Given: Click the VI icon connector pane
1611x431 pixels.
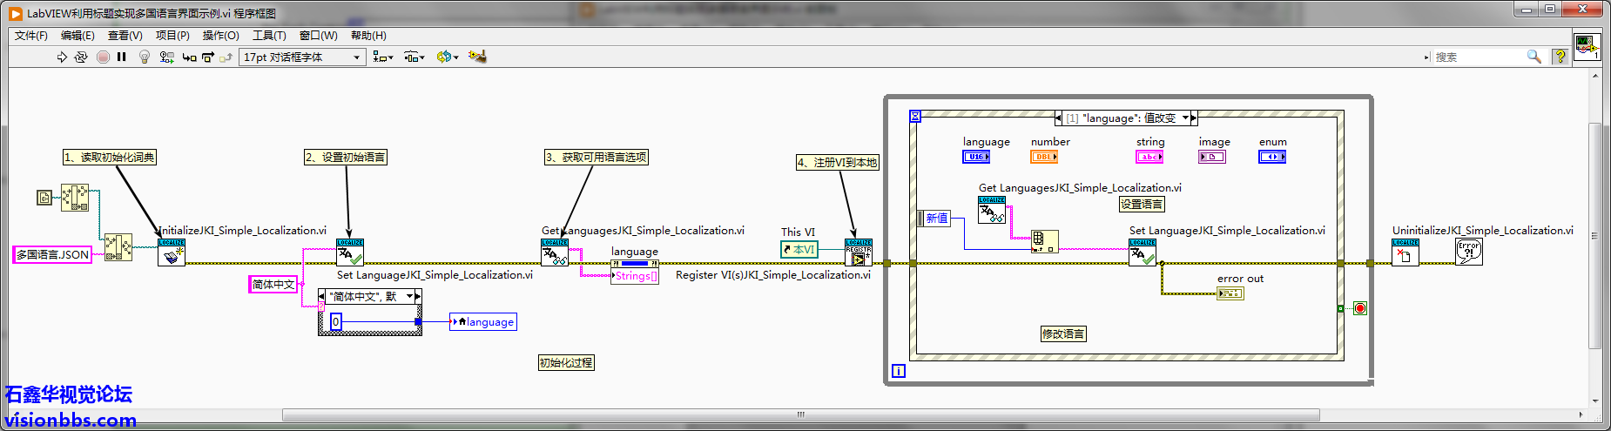Looking at the screenshot, I should coord(1586,46).
